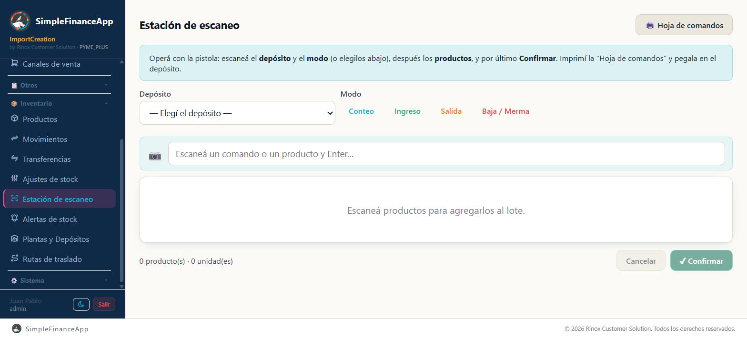Viewport: 747px width, 338px height.
Task: Toggle dark mode with moon button
Action: click(x=81, y=304)
